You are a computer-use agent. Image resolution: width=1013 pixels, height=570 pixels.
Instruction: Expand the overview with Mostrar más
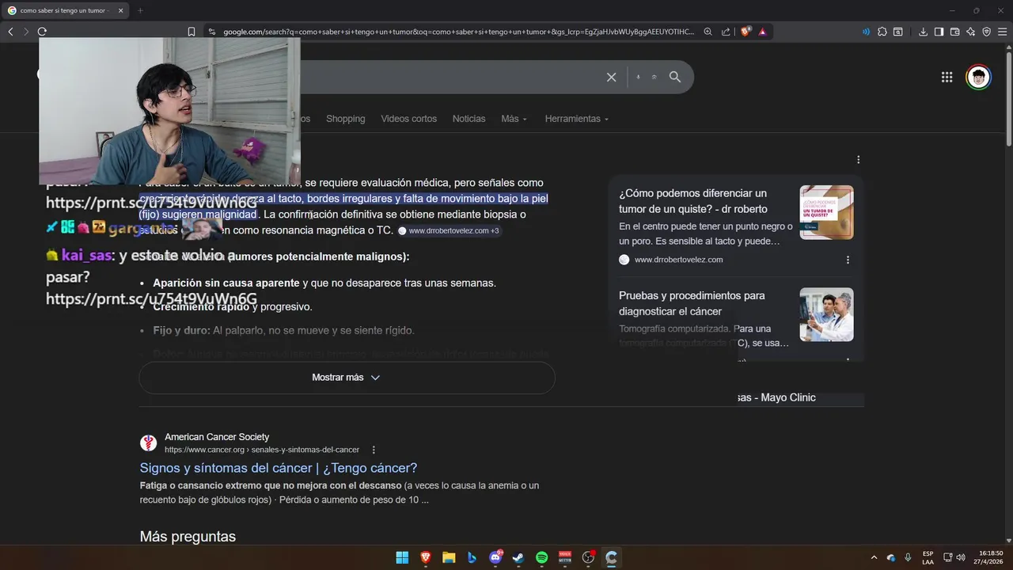(x=347, y=378)
